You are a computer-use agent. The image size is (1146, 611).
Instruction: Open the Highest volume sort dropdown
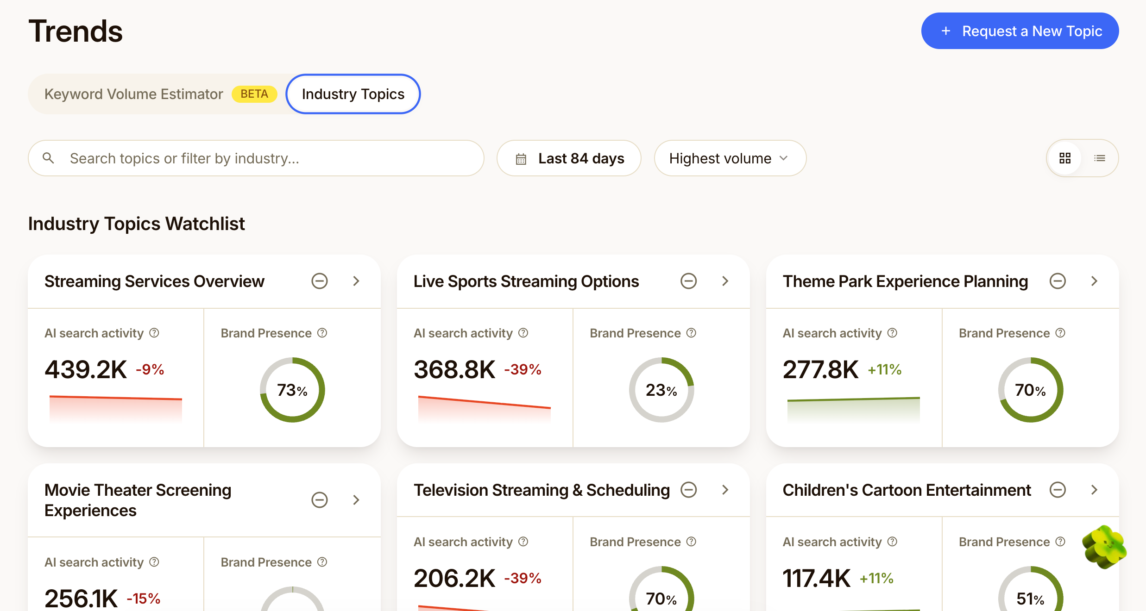point(730,158)
